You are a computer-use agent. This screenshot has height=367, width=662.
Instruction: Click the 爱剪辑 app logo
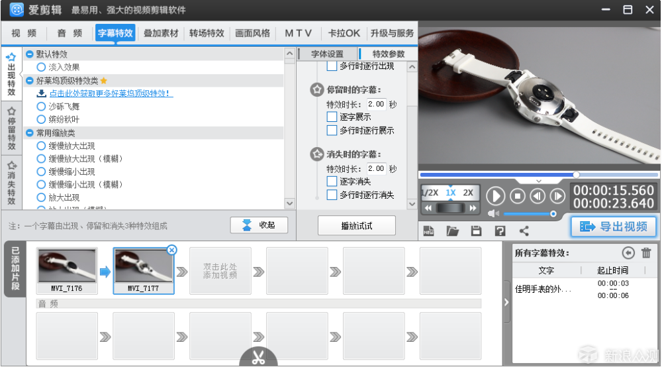[x=17, y=9]
